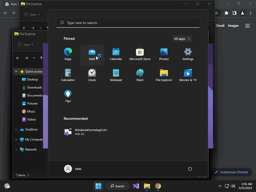Switch to Chrome on the taskbar
This screenshot has width=256, height=192.
(158, 186)
